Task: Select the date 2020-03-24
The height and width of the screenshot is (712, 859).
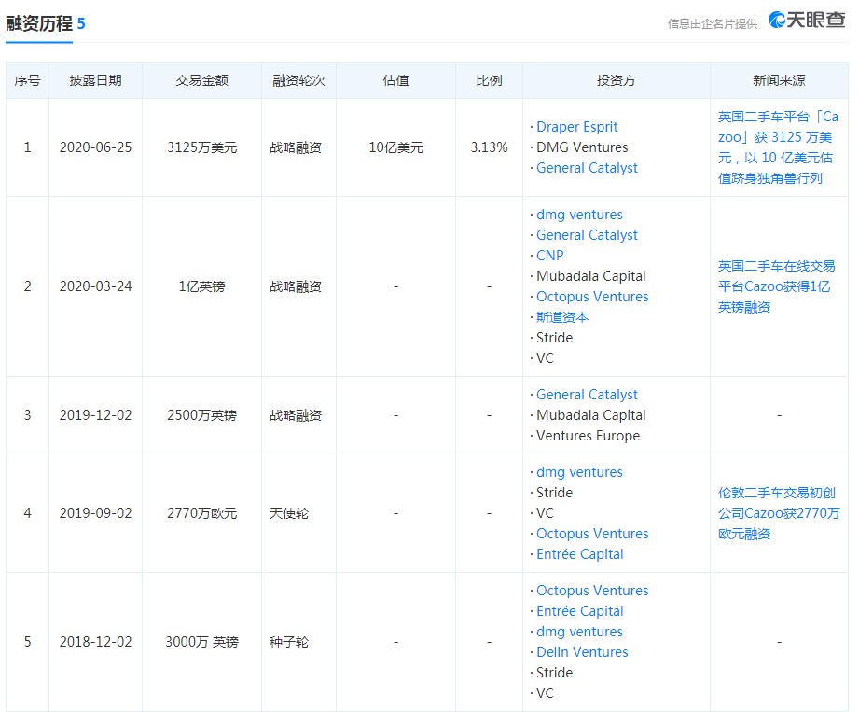Action: point(95,286)
